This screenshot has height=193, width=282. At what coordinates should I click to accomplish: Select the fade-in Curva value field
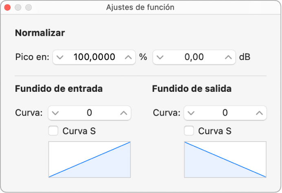(90, 113)
